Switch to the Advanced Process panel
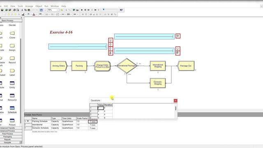Viewport: 263px width, 148px height. (11, 131)
